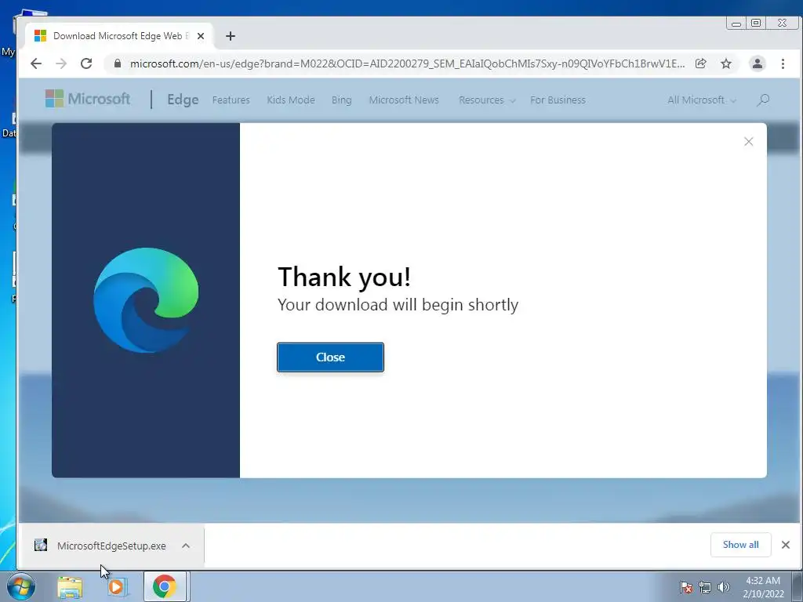The height and width of the screenshot is (602, 803).
Task: Click the Edge logo image in dialog
Action: pyautogui.click(x=146, y=300)
